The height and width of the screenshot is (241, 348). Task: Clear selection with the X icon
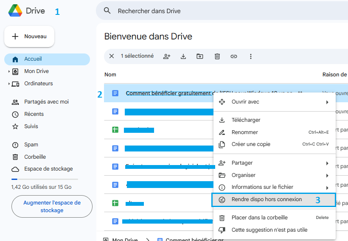tap(112, 56)
